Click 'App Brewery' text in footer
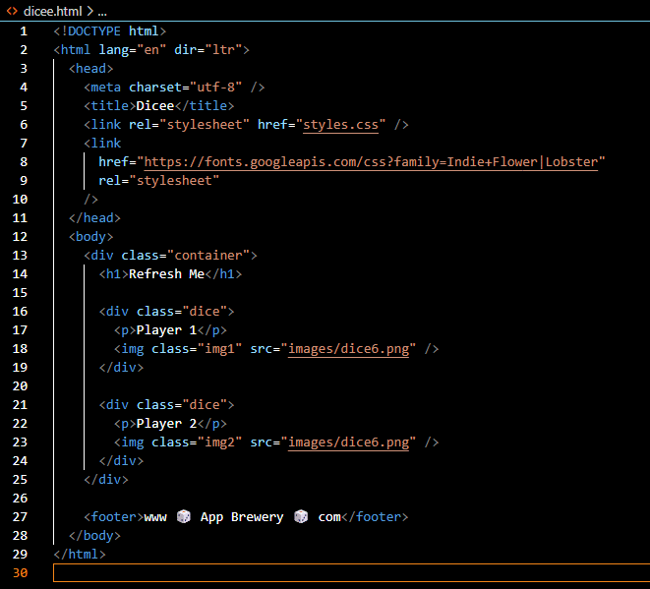Viewport: 650px width, 589px height. 242,517
